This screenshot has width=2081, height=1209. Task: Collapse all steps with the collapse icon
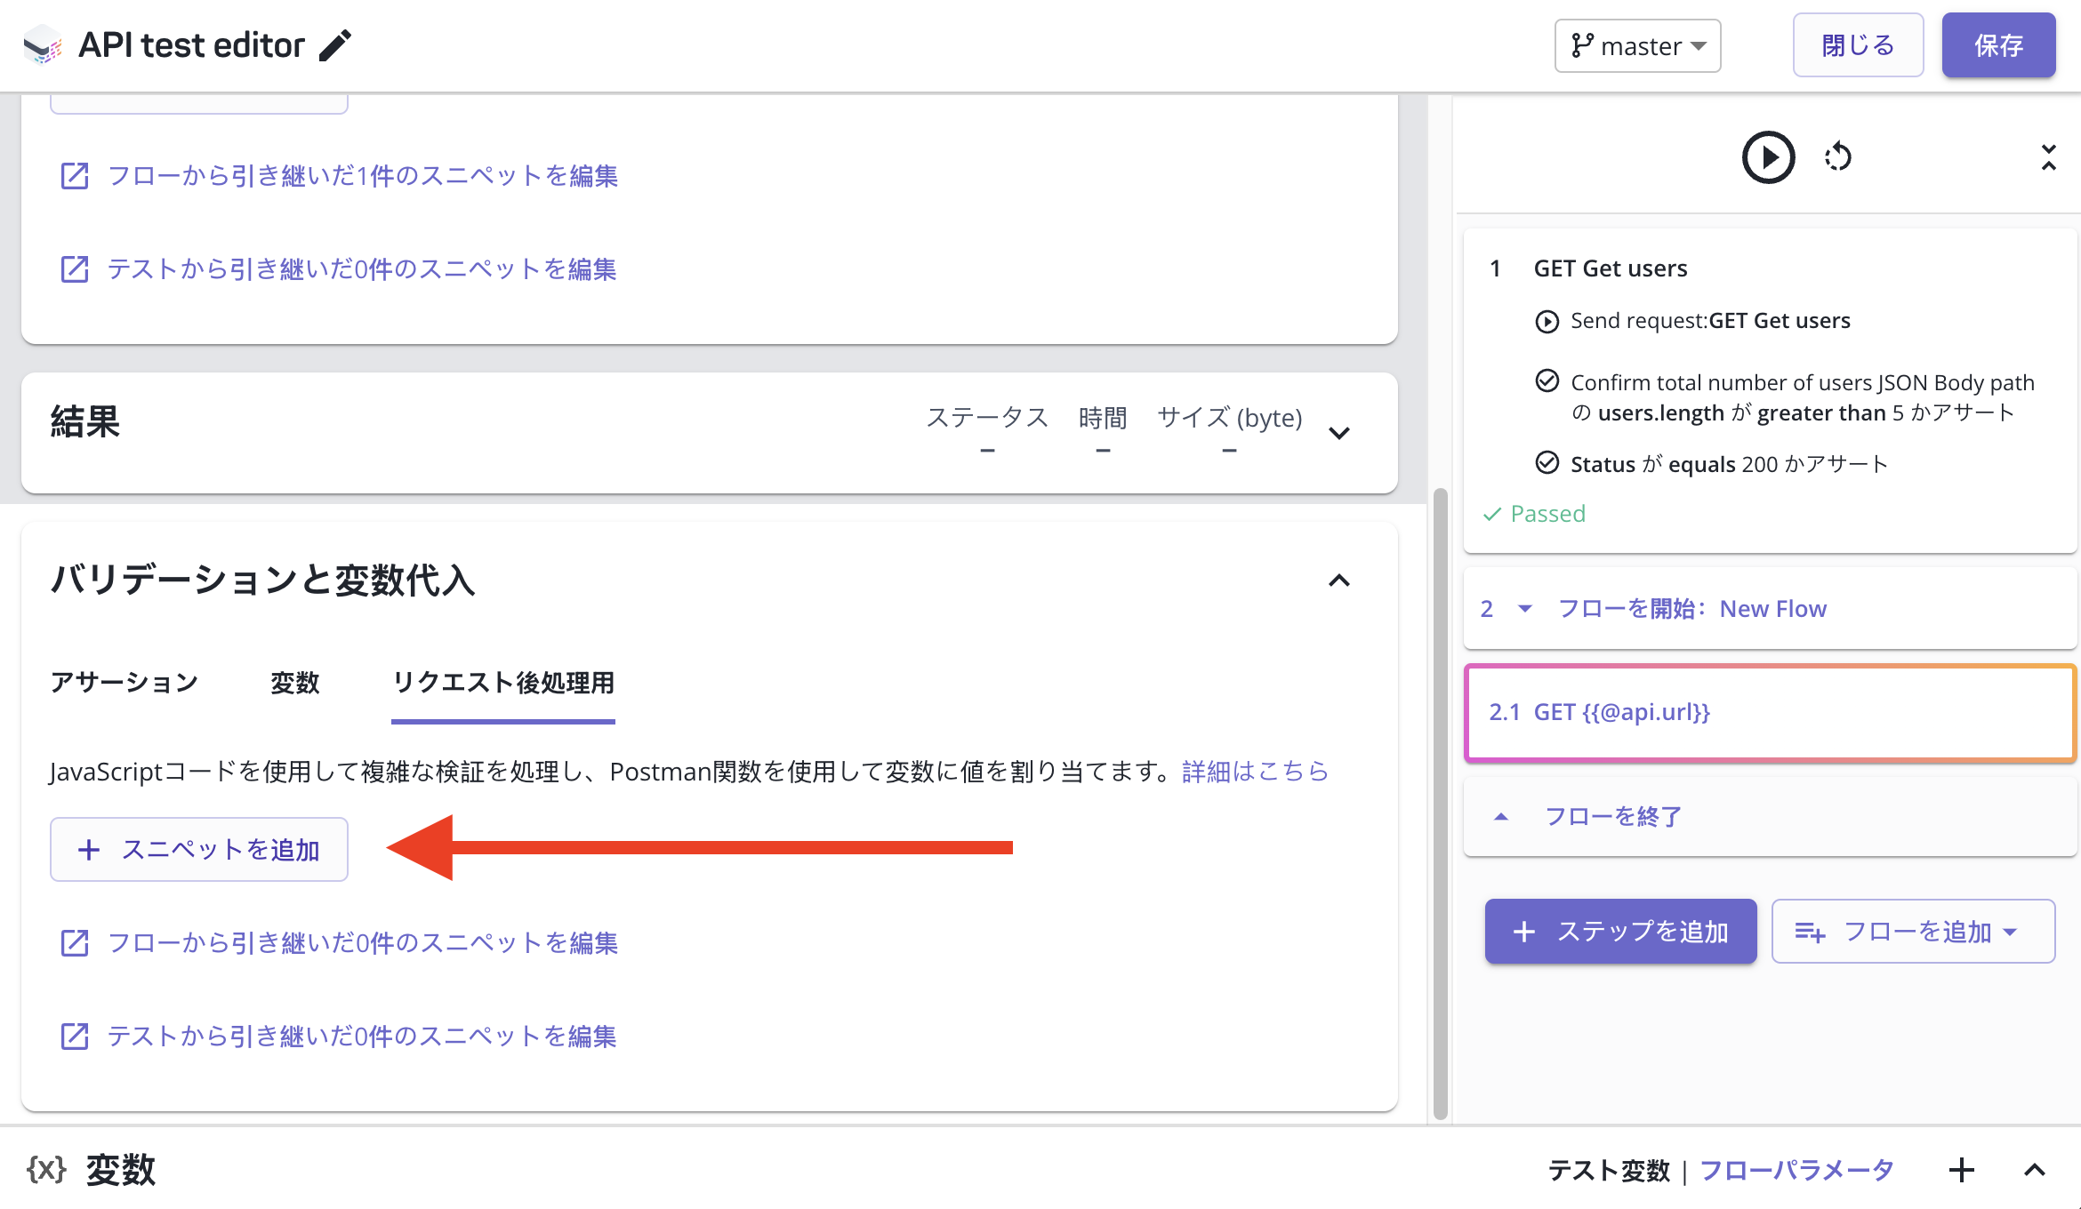pos(2049,157)
